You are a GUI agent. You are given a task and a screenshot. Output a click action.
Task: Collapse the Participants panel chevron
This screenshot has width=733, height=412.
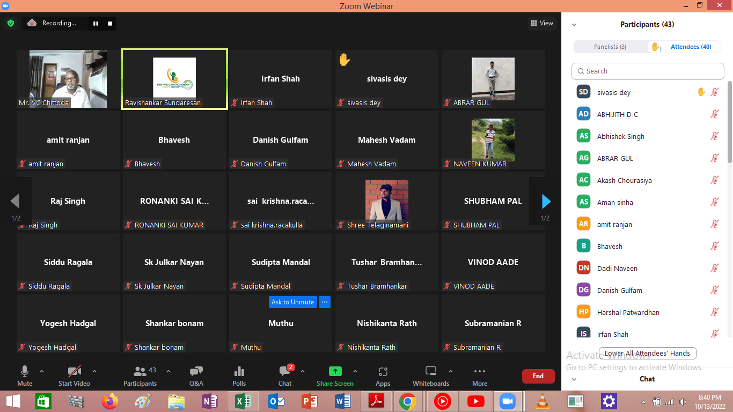pyautogui.click(x=574, y=25)
